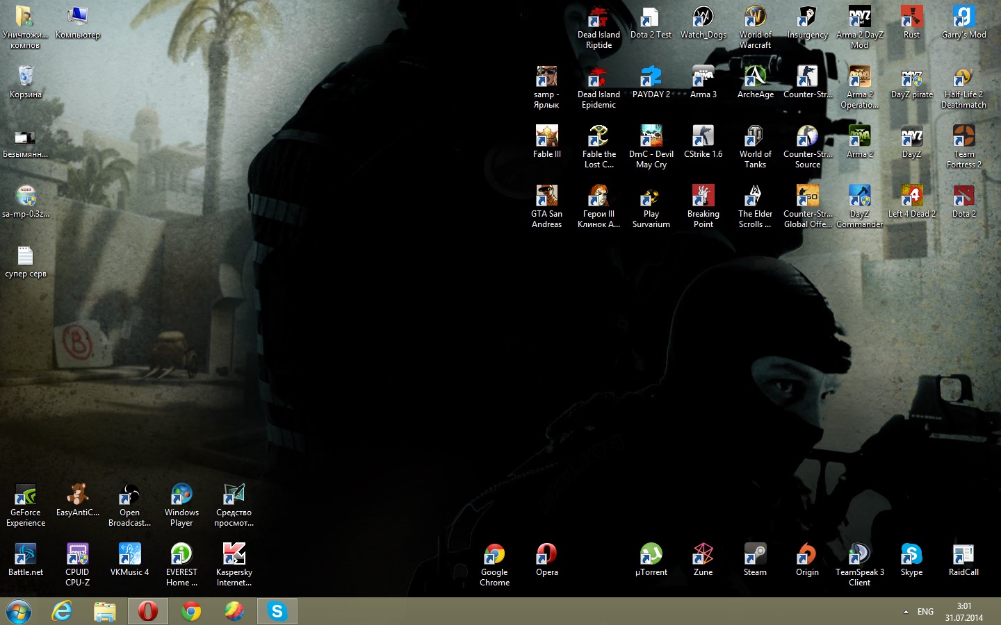1001x625 pixels.
Task: Launch the VKMusic 4 icon
Action: 129,560
